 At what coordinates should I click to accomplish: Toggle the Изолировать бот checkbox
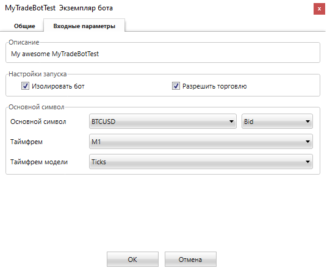click(x=25, y=86)
